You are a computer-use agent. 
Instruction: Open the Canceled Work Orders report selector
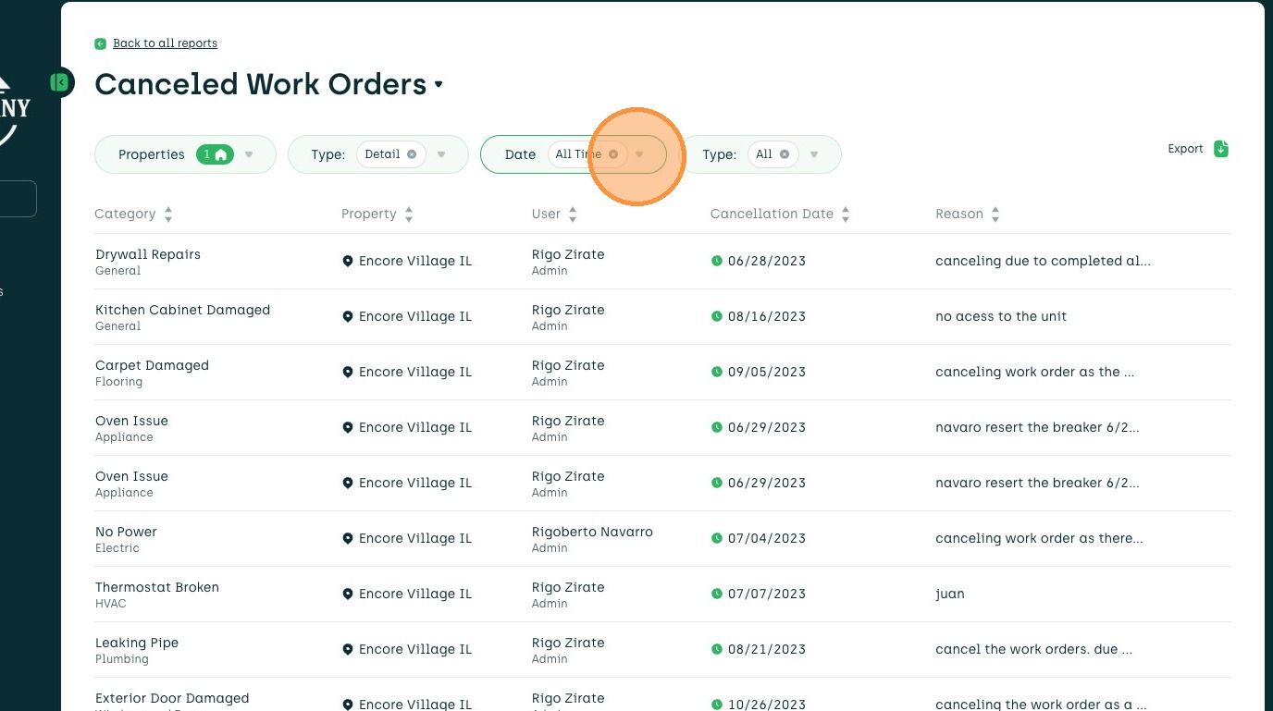pos(439,84)
